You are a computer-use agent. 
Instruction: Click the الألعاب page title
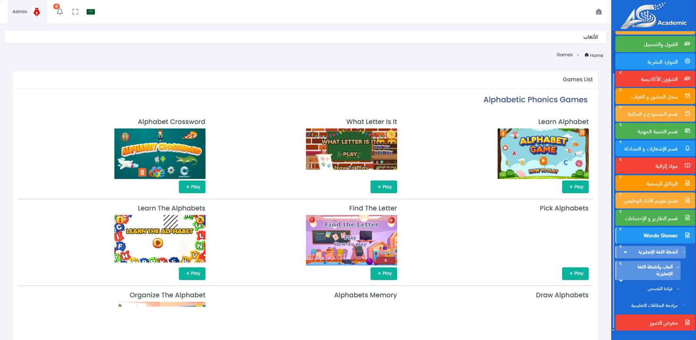(590, 37)
